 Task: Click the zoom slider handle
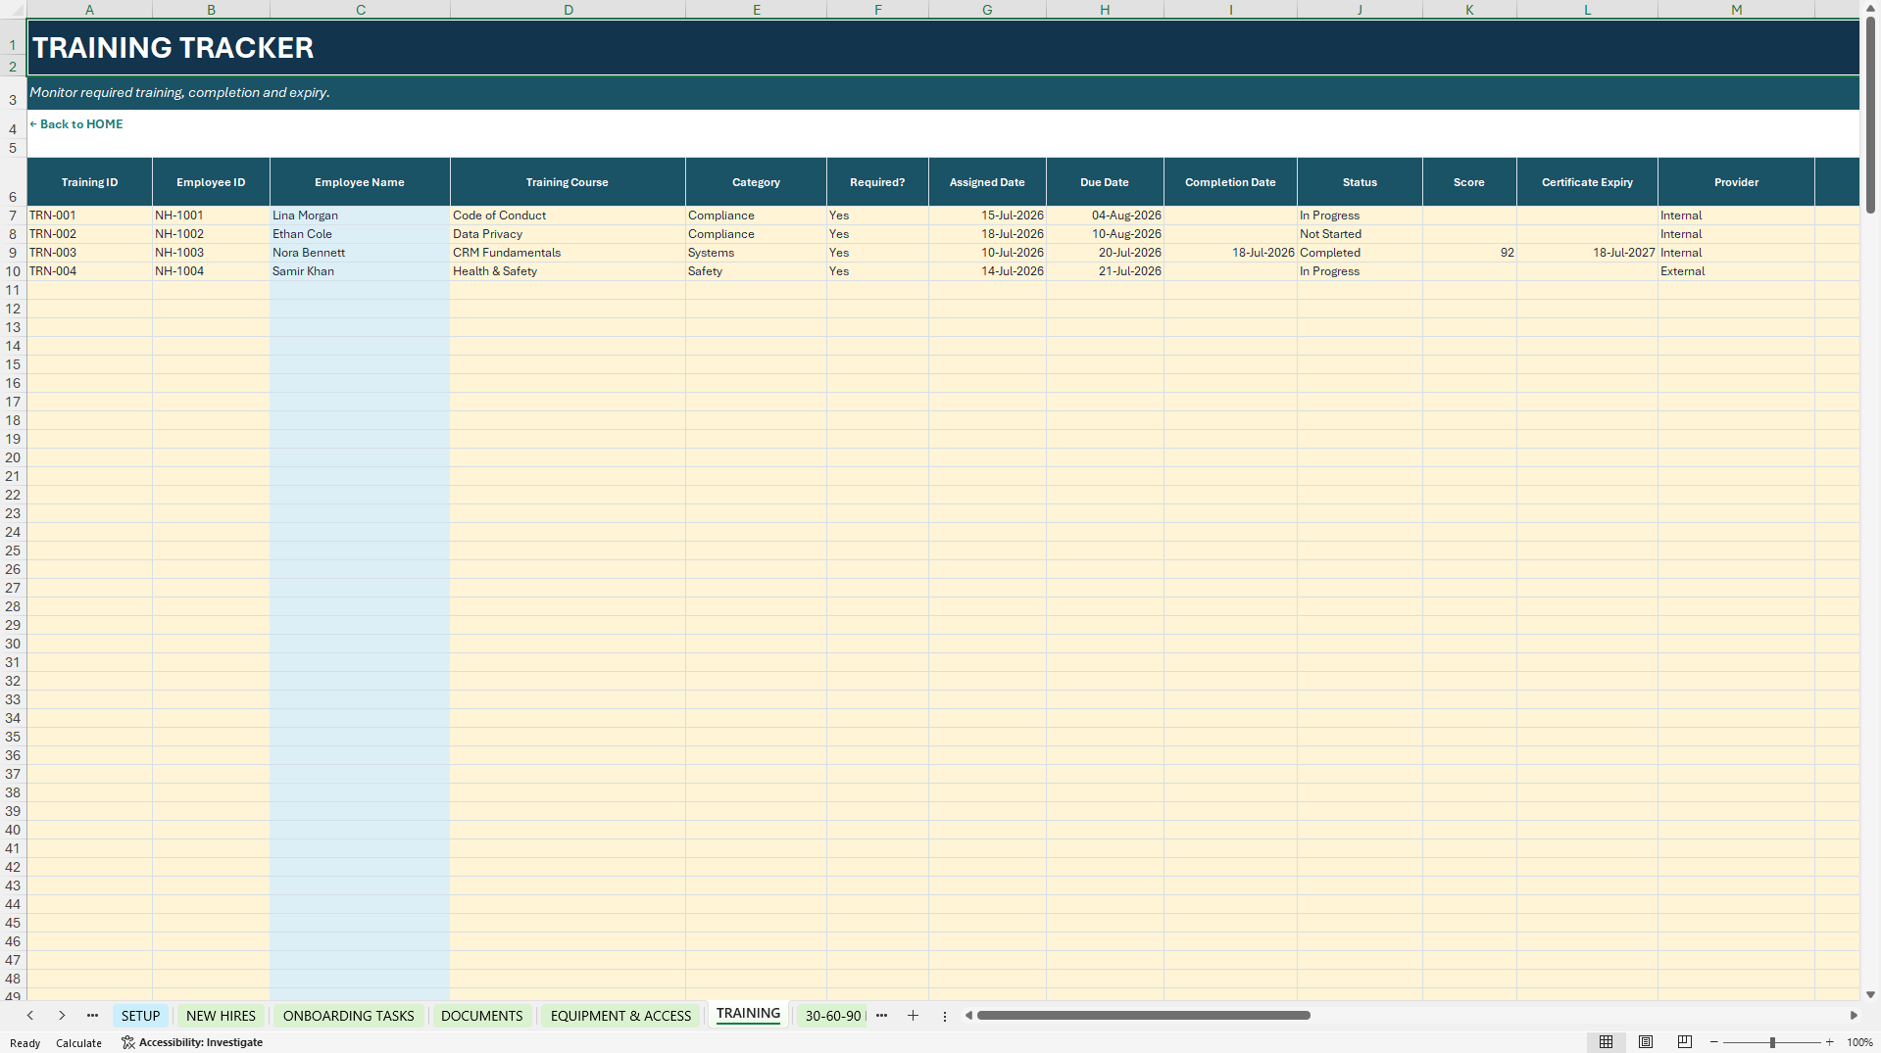(x=1772, y=1042)
